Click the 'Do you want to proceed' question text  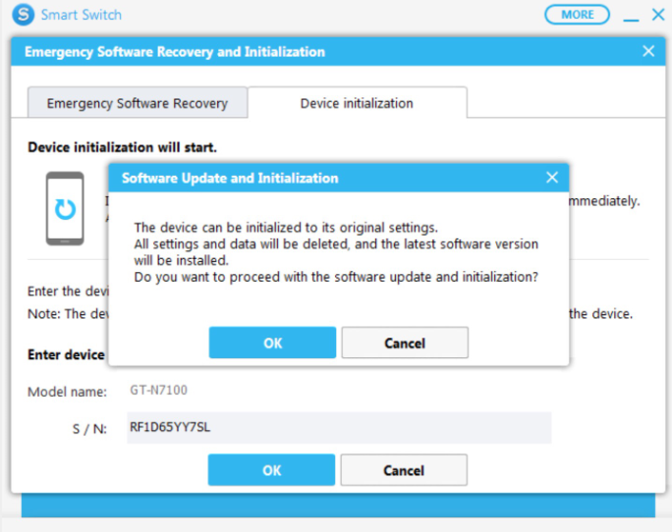(336, 277)
